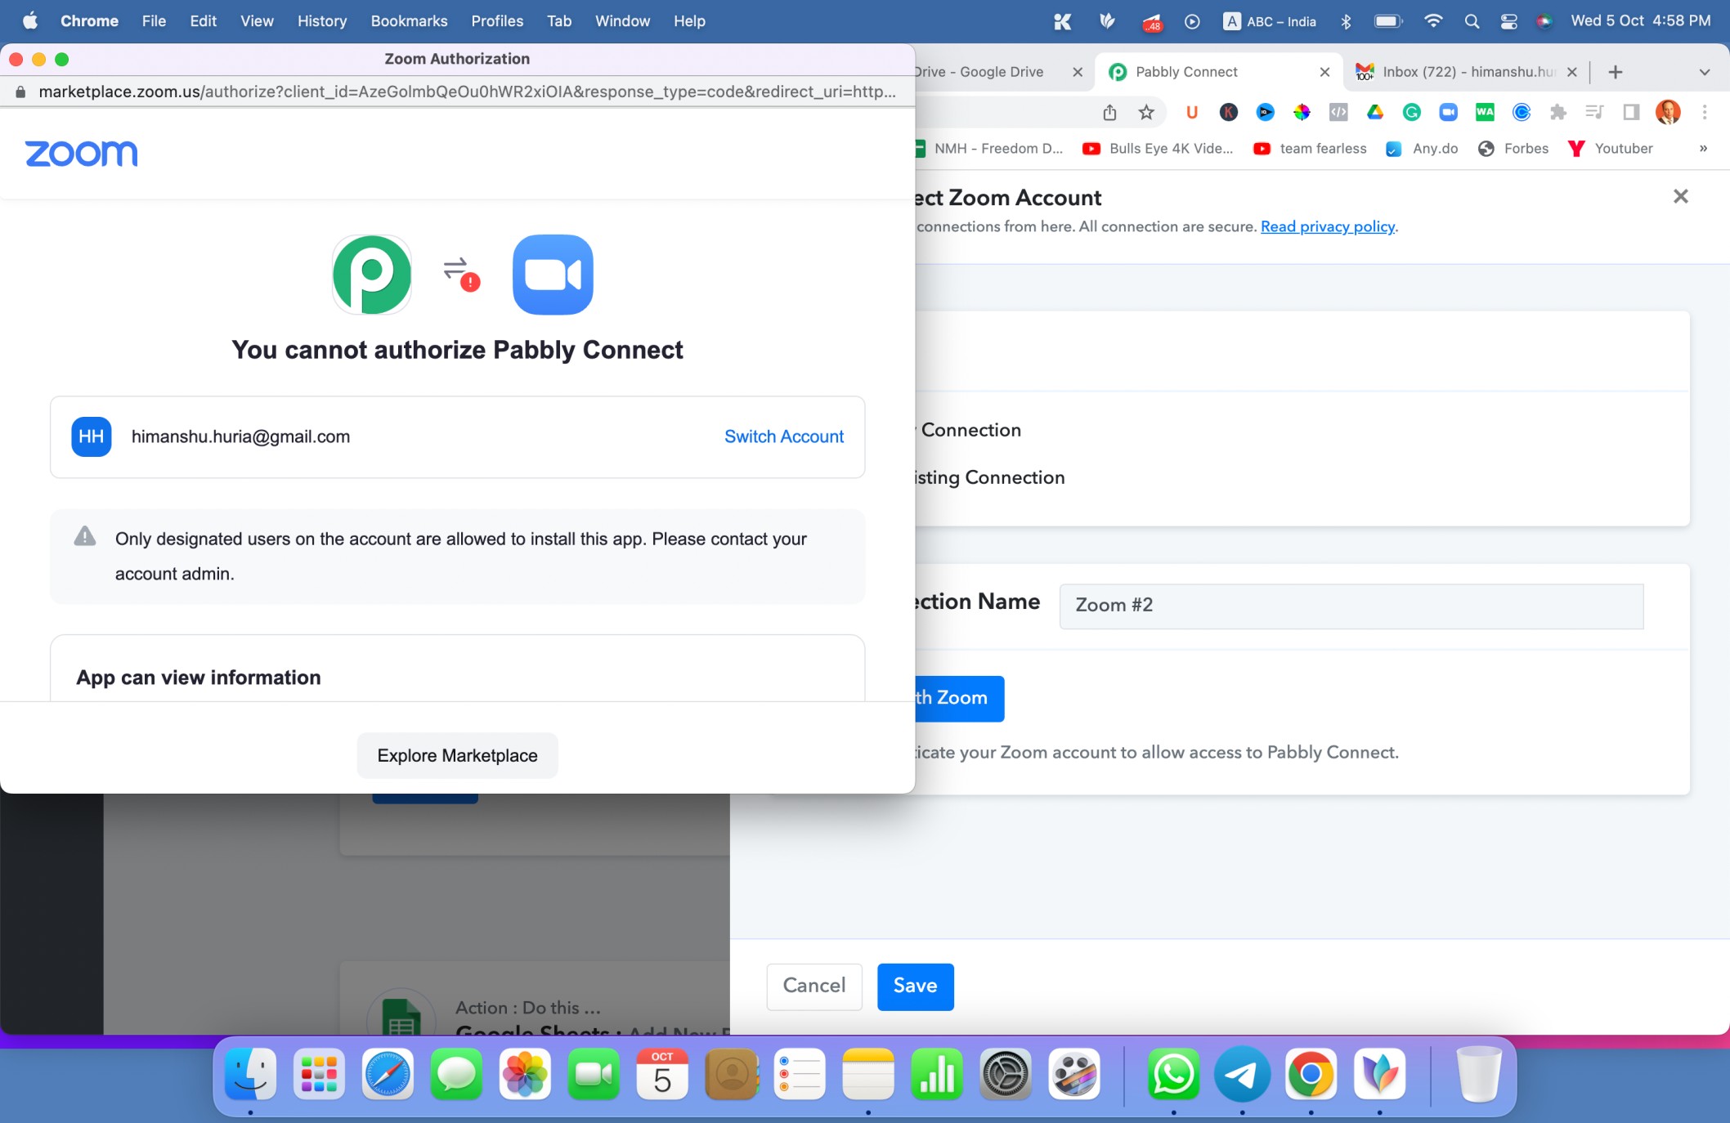This screenshot has width=1730, height=1123.
Task: Open System Preferences from the Dock
Action: pyautogui.click(x=1005, y=1074)
